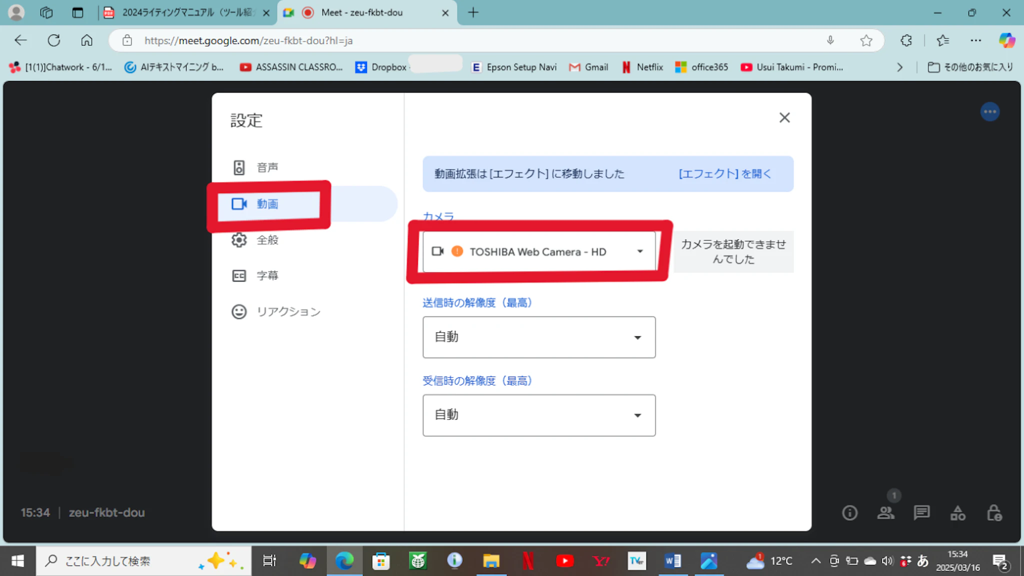Open the activities shapes icon
Viewport: 1024px width, 576px height.
(957, 513)
